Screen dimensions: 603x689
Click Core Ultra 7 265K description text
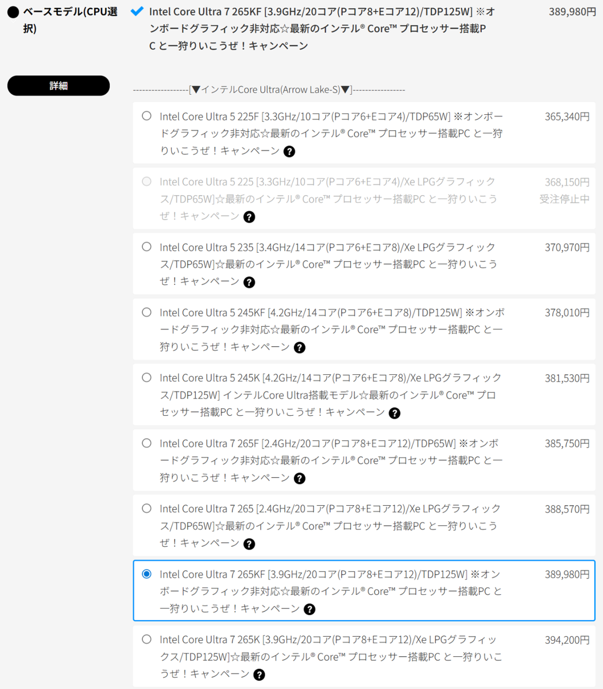[331, 657]
